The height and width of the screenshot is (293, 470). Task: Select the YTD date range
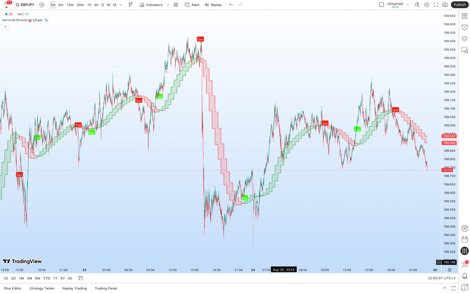coord(47,278)
